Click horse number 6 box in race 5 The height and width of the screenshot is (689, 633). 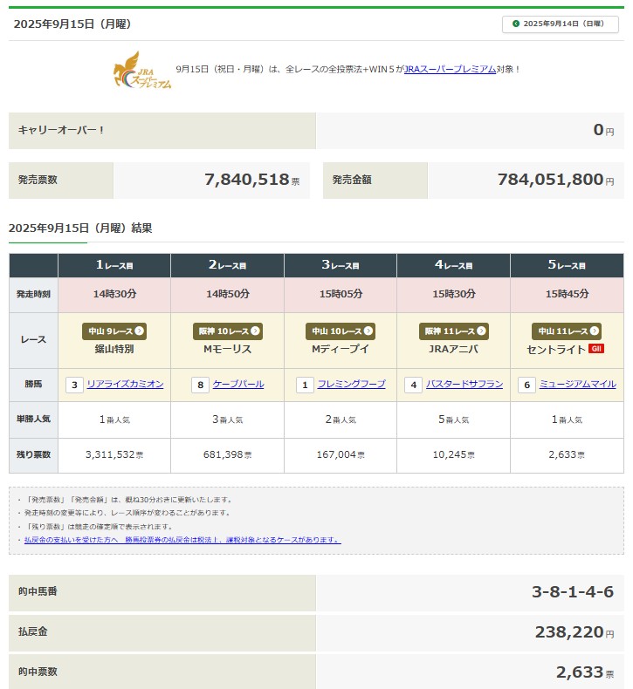click(x=526, y=385)
